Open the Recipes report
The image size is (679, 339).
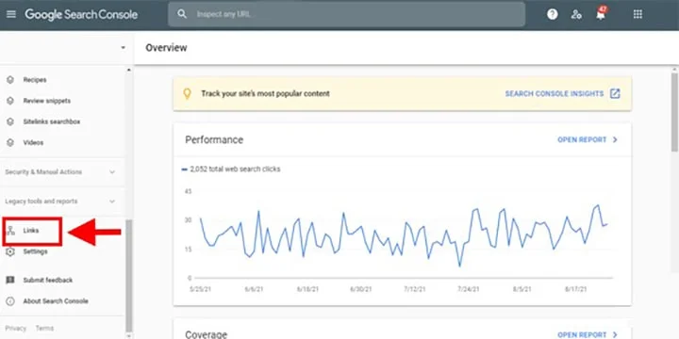click(x=35, y=80)
